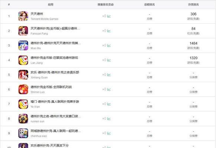The image size is (216, 148).
Task: Click the 分类排名 column header
Action: [193, 4]
